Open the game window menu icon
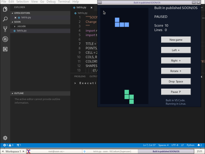The height and width of the screenshot is (154, 205). coord(100,2)
